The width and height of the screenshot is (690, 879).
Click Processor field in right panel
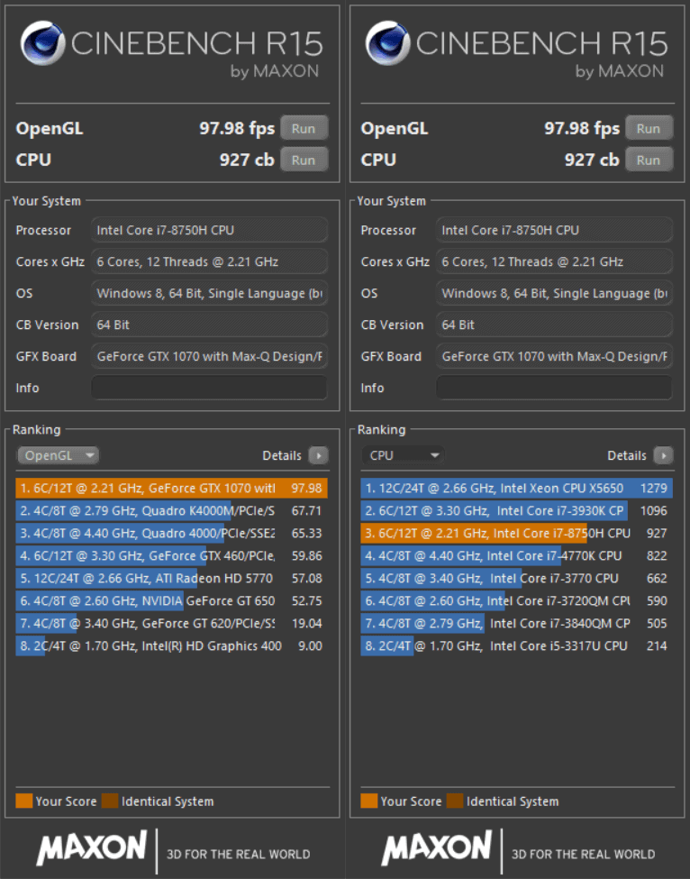click(555, 230)
